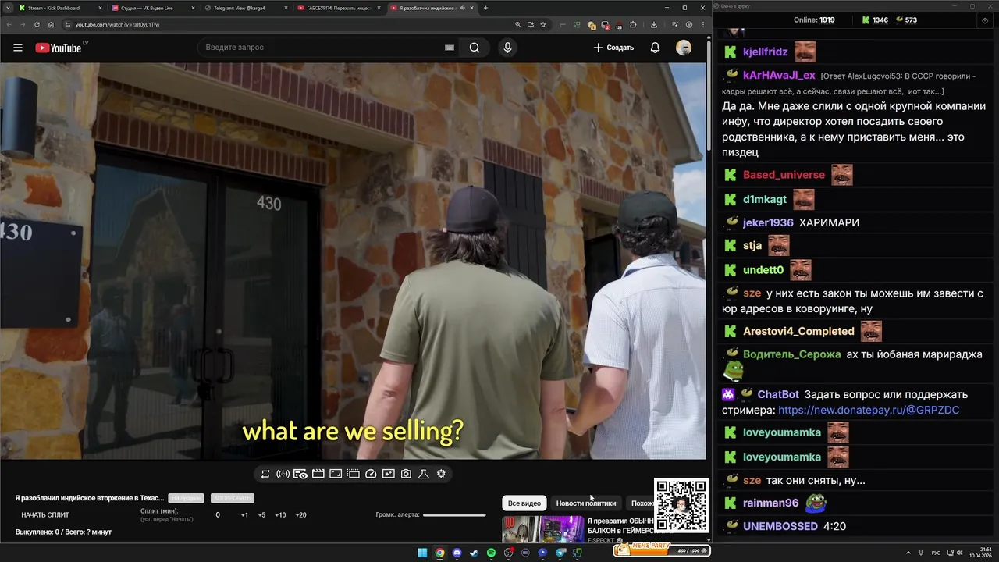Screen dimensions: 999x562
Task: Click the screen-with-eye icon in the player toolbar
Action: click(x=300, y=474)
